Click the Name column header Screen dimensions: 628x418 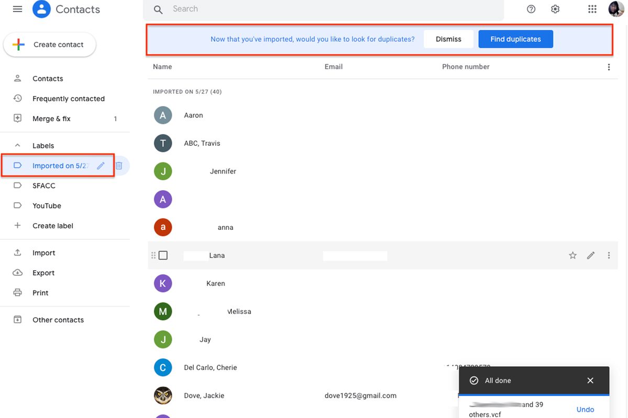(x=162, y=67)
